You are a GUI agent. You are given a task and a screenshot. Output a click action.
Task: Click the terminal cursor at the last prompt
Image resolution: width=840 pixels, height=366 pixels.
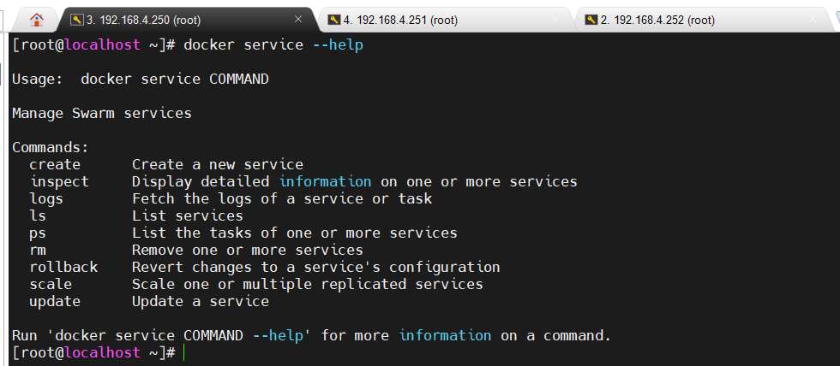(184, 352)
